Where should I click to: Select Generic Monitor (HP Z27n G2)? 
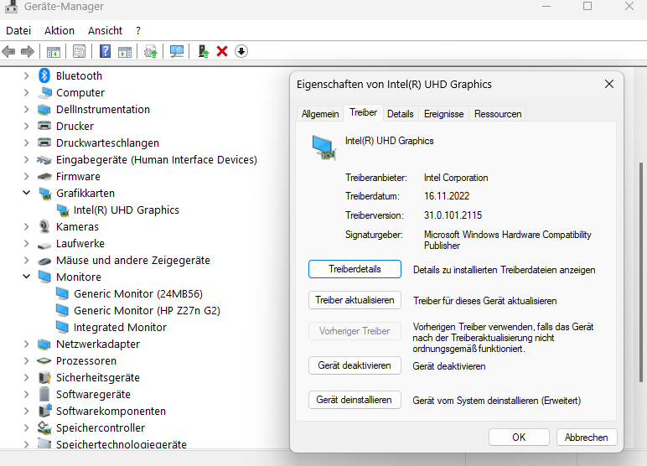click(147, 310)
